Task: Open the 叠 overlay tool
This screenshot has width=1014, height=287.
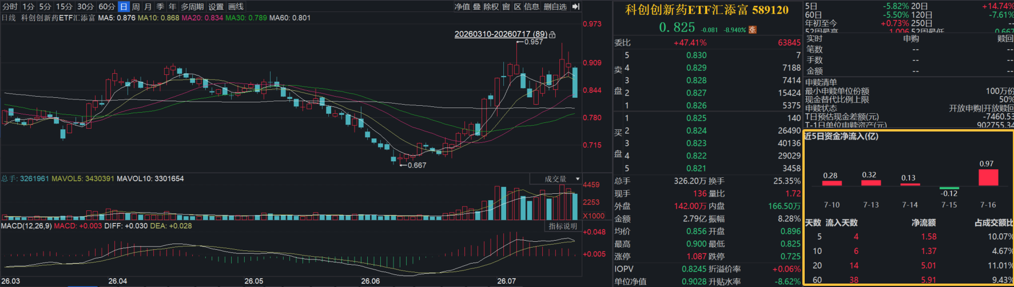Action: (x=476, y=6)
